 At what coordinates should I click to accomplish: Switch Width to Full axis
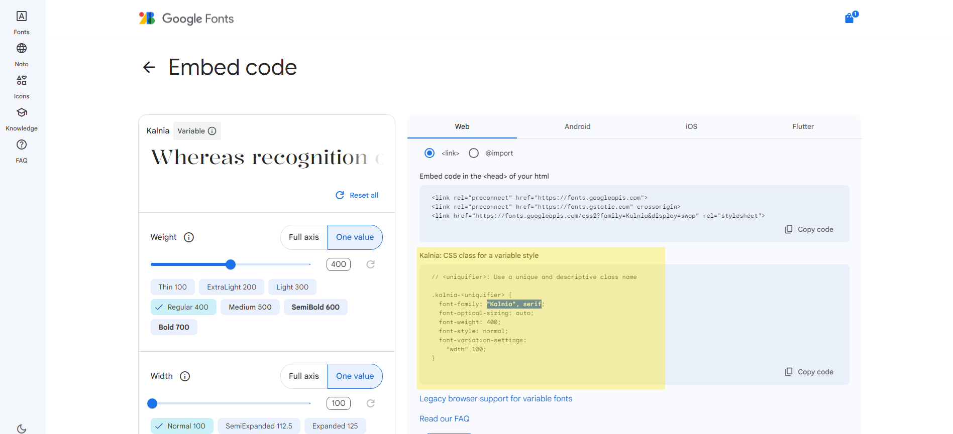(x=304, y=376)
